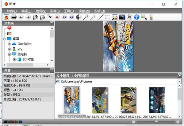Viewport: 184px width, 126px height.
Task: Select the diagonal line tool
Action: coord(101,17)
